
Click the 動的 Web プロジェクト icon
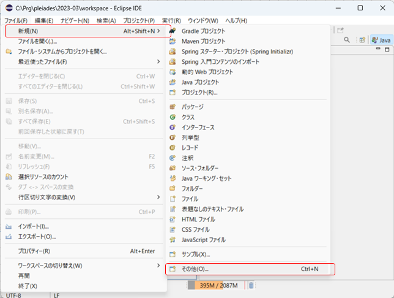pos(173,72)
